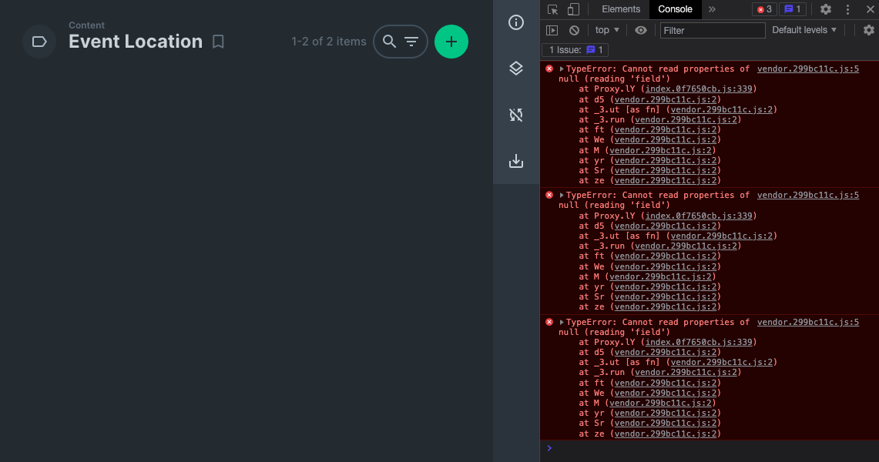Open the top frame selector dropdown
Image resolution: width=879 pixels, height=462 pixels.
[606, 30]
